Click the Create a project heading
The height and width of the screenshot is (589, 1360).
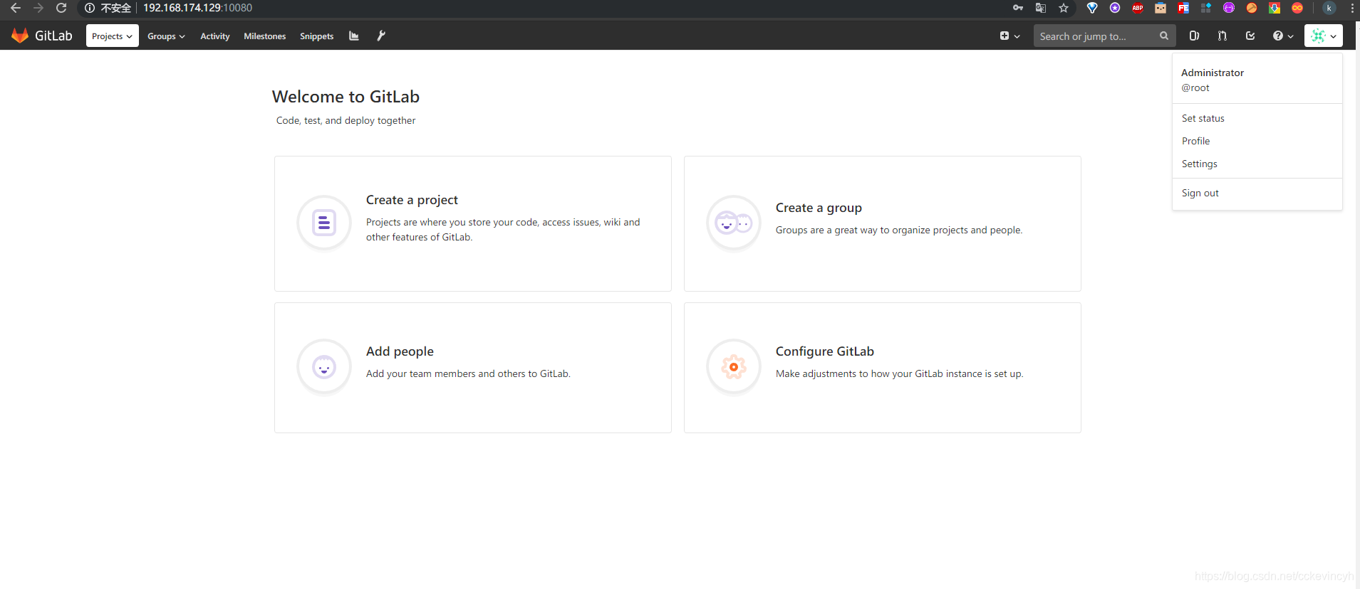pyautogui.click(x=412, y=200)
